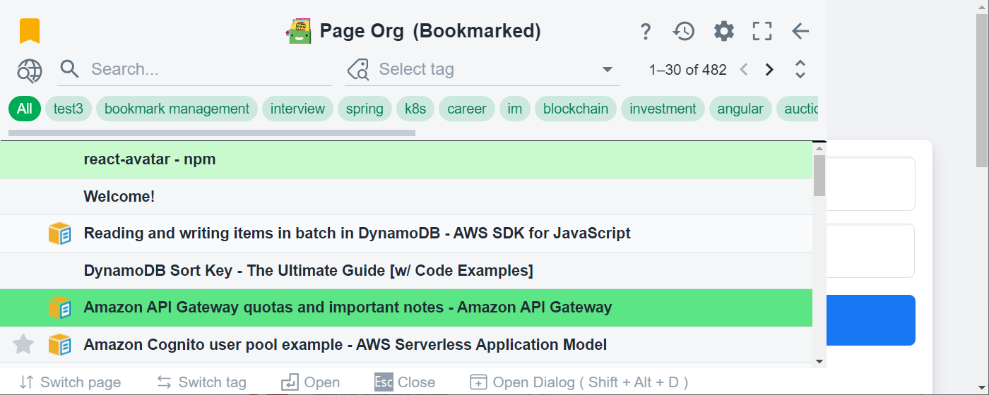Open the settings gear icon
Screen dimensions: 989x395
click(x=724, y=31)
